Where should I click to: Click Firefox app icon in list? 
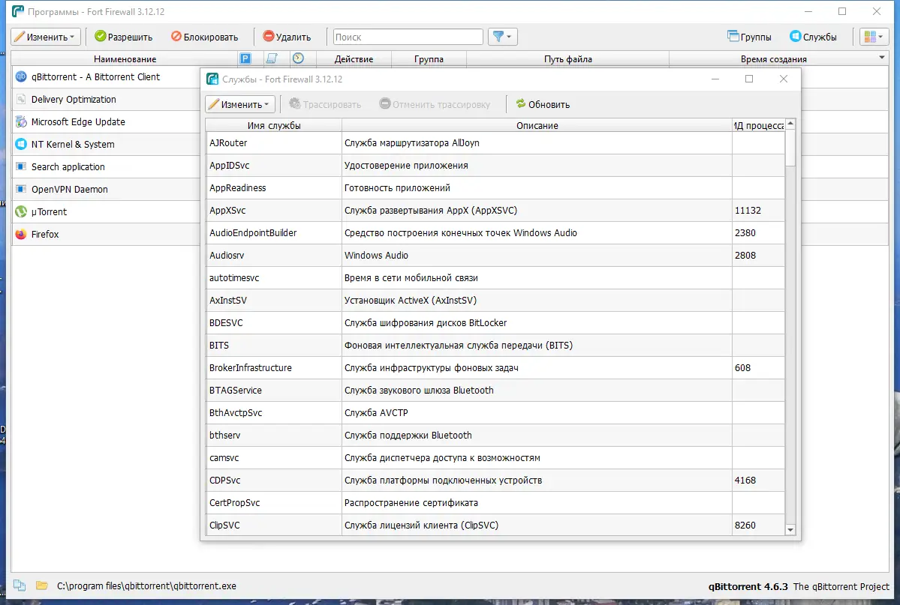click(x=21, y=234)
